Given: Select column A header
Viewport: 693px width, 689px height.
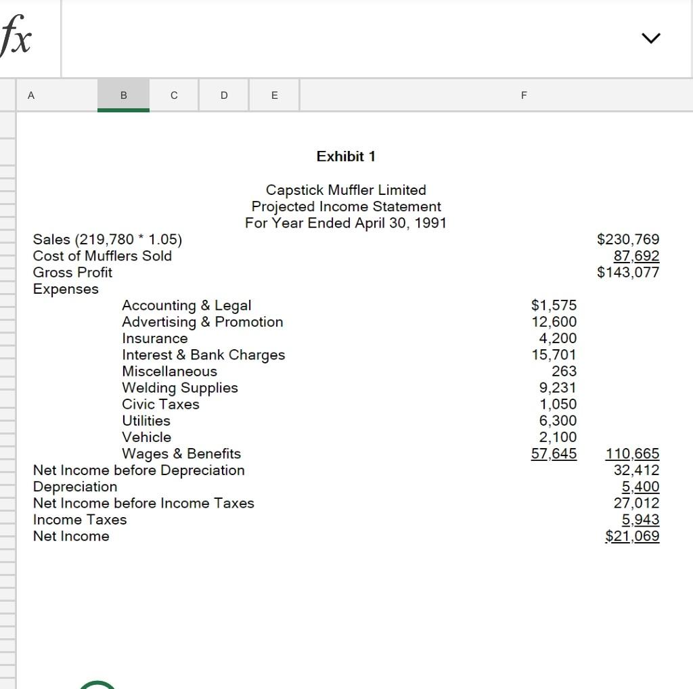Looking at the screenshot, I should pos(30,95).
